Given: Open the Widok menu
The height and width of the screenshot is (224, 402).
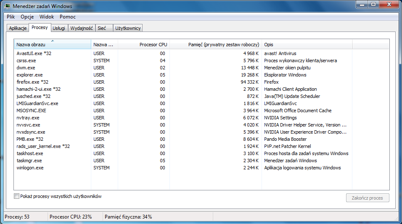Looking at the screenshot, I should (47, 17).
